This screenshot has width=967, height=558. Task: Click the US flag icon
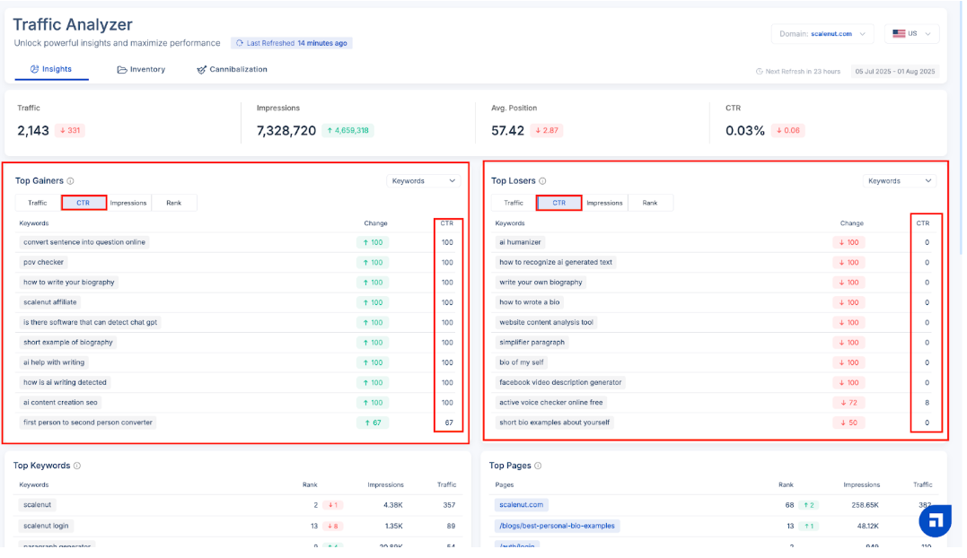898,33
